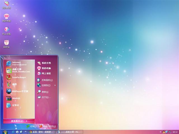This screenshot has width=179, height=134.
Task: Open the 回收站 recycle bin desktop icon
Action: (6, 44)
